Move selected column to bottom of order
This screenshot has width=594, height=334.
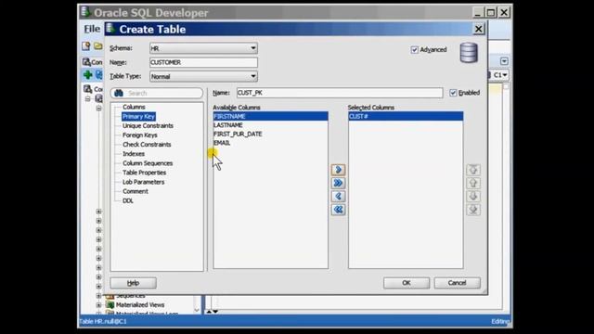tap(473, 210)
